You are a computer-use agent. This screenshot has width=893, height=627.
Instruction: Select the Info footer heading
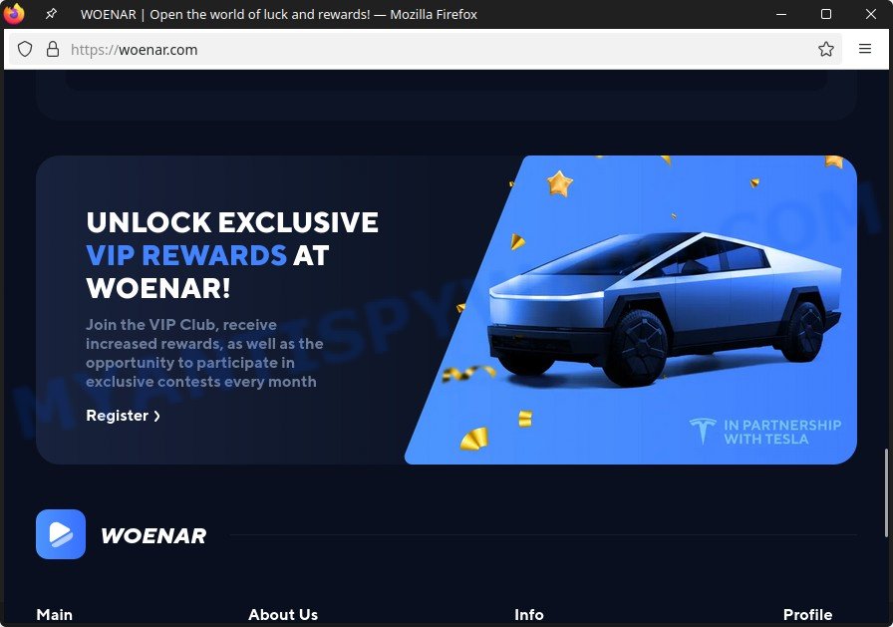coord(529,614)
